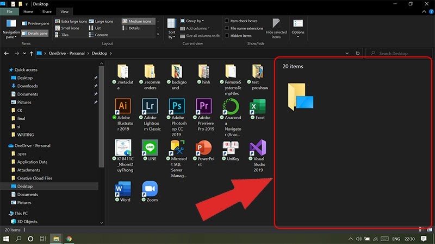This screenshot has height=244, width=435.
Task: Open the Options dropdown
Action: coord(298,29)
